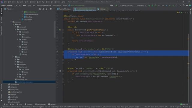Open the Favorites side tab
The image size is (192, 108).
pos(1,97)
